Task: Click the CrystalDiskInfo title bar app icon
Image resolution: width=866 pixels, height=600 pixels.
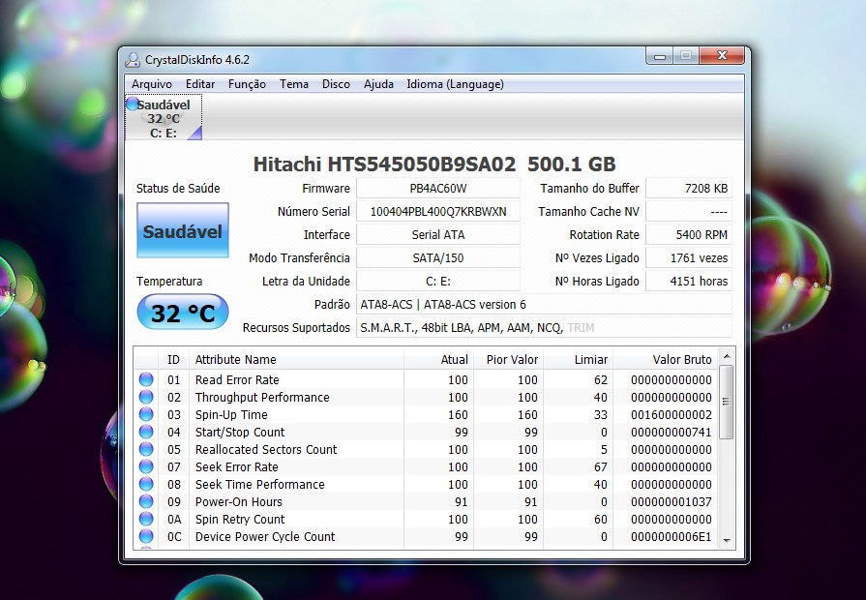Action: 133,60
